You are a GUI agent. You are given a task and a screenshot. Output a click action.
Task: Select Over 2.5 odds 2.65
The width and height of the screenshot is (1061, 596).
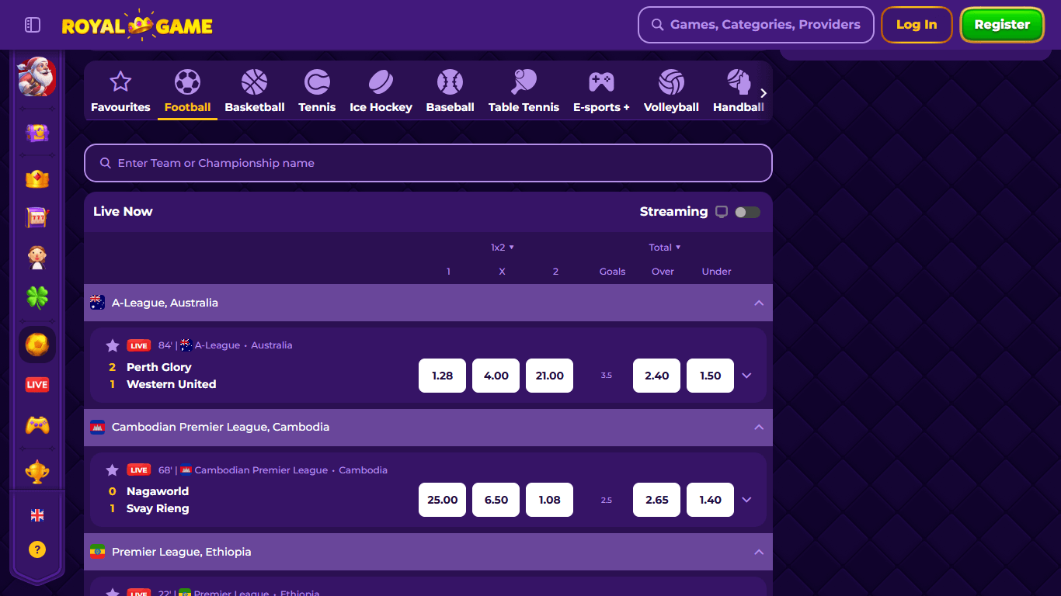(x=656, y=500)
